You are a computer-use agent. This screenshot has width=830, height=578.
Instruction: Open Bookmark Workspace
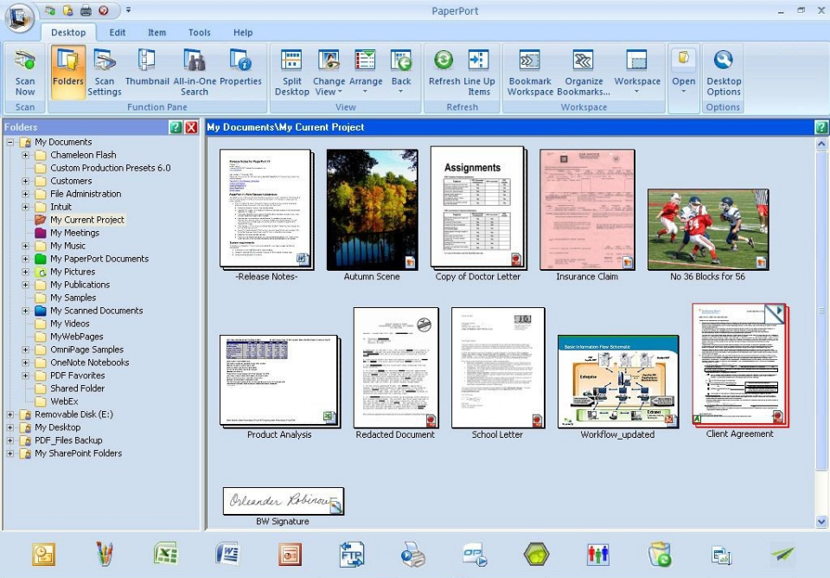pyautogui.click(x=529, y=69)
